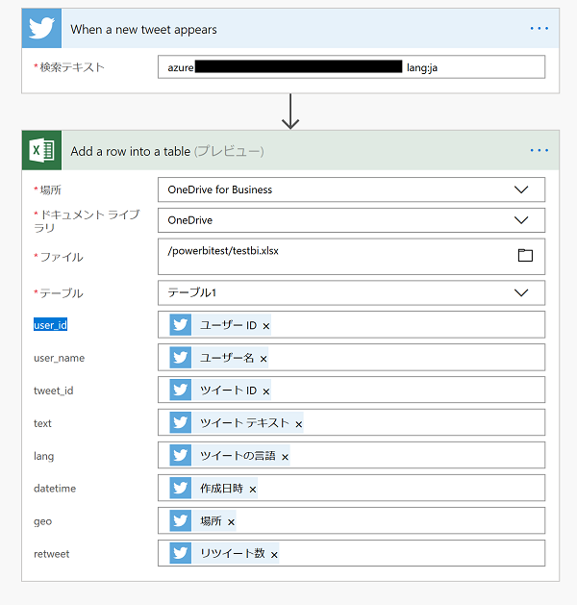This screenshot has height=605, width=577.
Task: Click the text column label
Action: click(42, 423)
